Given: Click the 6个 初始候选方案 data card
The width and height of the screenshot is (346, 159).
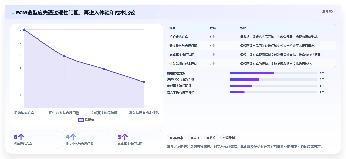Looking at the screenshot, I should (35, 140).
